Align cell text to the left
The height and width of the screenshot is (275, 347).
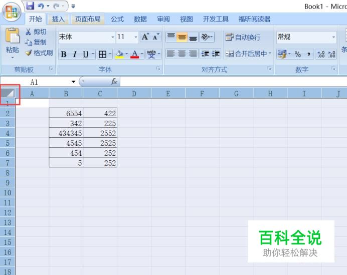tap(171, 54)
